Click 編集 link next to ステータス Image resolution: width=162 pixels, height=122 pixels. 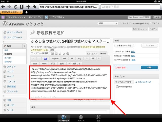click(133, 52)
